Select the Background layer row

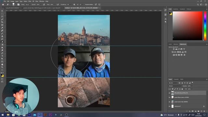pyautogui.click(x=187, y=106)
